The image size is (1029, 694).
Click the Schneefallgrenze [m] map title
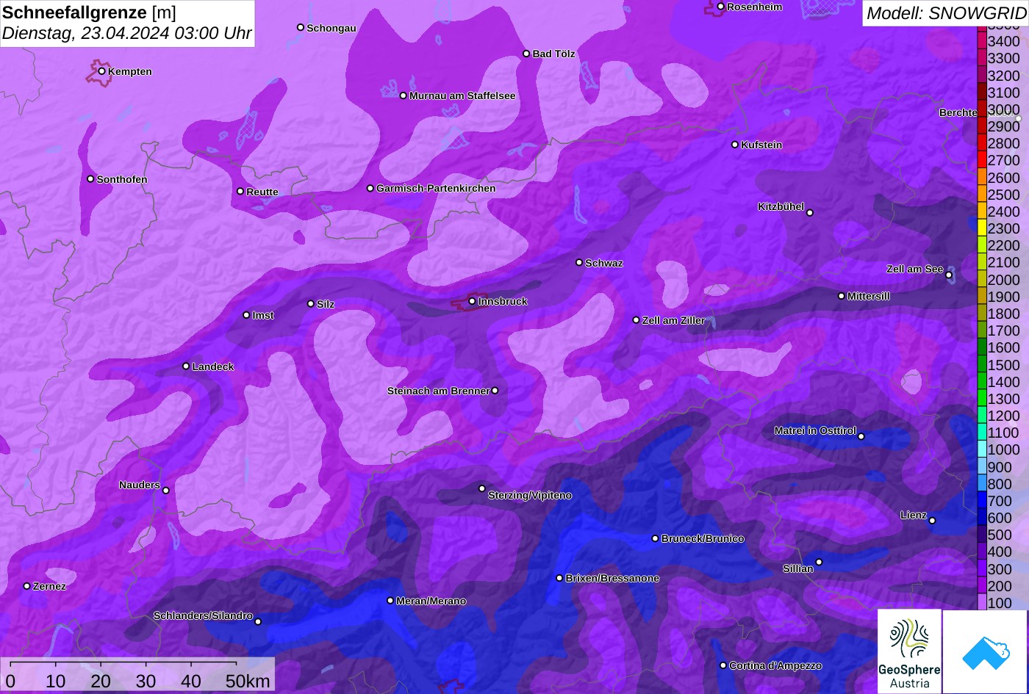(x=90, y=12)
